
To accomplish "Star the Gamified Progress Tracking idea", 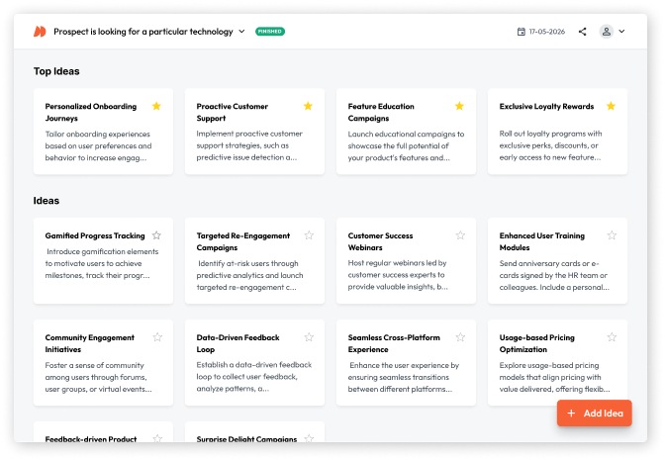I will point(156,235).
